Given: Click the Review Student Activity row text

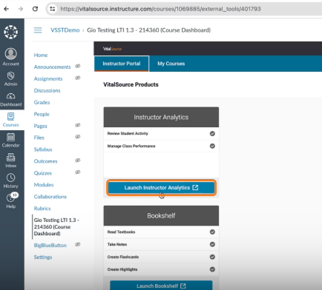Looking at the screenshot, I should [128, 133].
